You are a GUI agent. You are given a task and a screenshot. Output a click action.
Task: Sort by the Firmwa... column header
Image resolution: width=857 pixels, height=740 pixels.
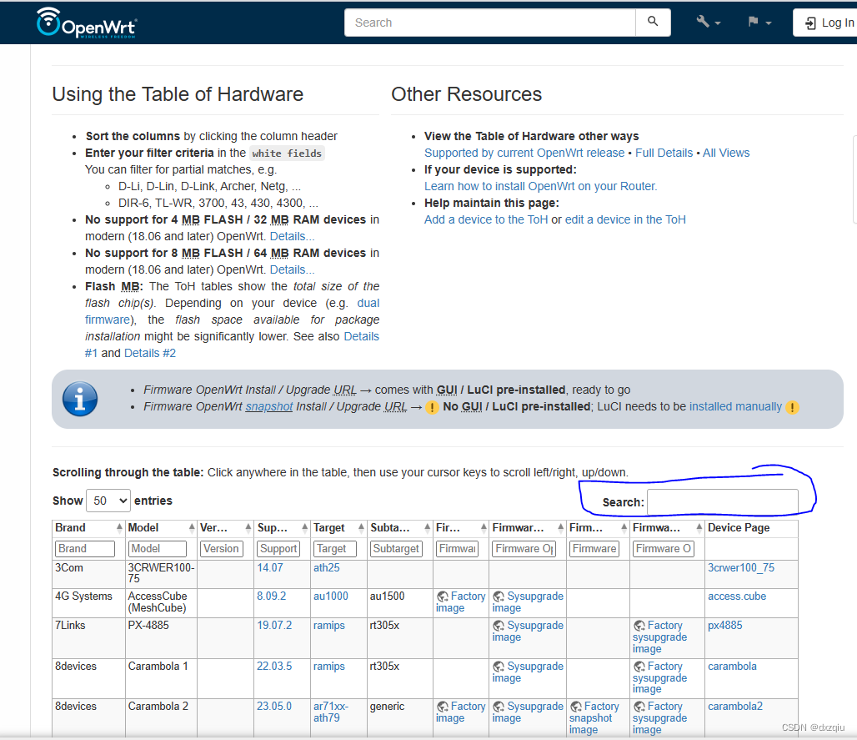click(x=667, y=528)
